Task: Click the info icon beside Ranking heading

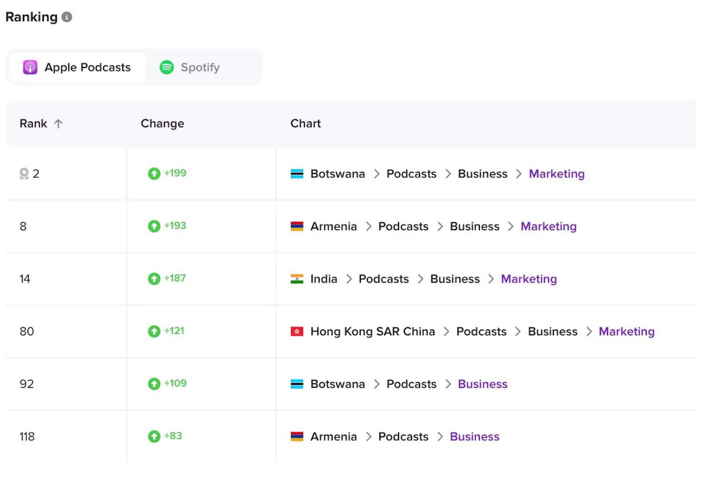Action: click(x=67, y=17)
